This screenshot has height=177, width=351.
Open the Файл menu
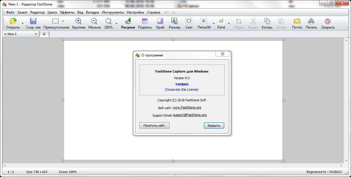10,12
